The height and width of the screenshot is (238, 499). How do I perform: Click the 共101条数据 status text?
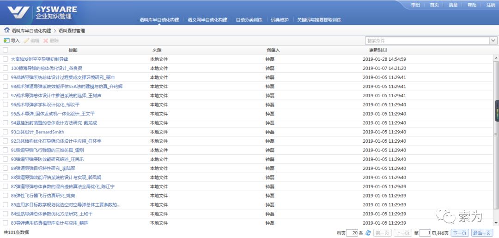16,232
